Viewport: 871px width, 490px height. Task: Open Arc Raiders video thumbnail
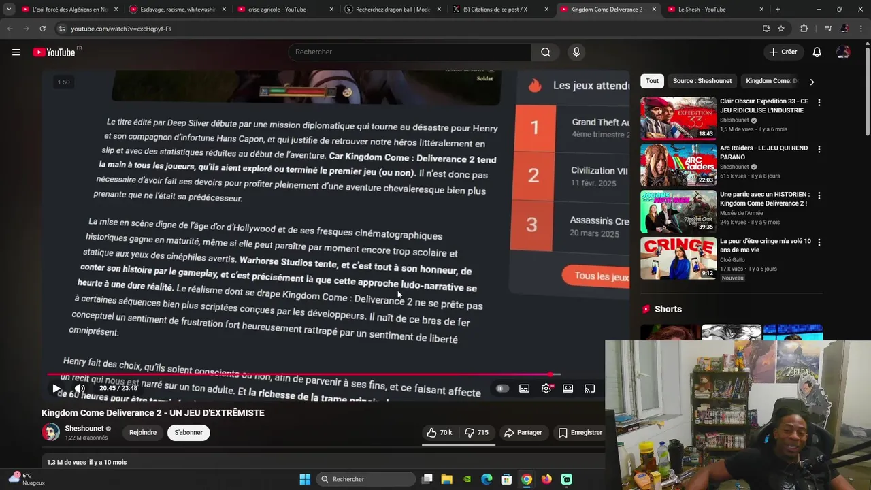pyautogui.click(x=678, y=165)
